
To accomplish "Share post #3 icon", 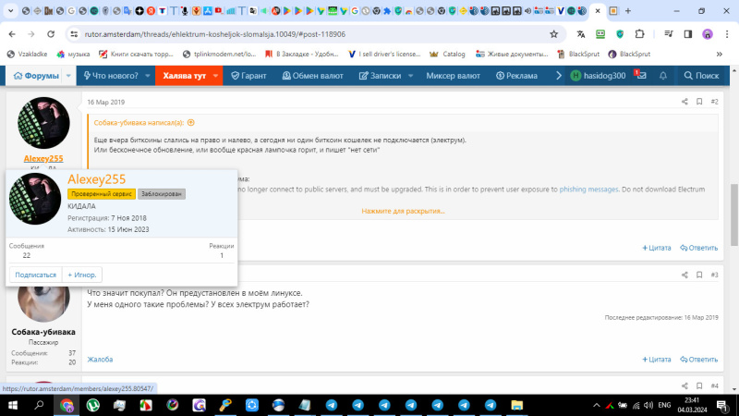I will tap(684, 275).
